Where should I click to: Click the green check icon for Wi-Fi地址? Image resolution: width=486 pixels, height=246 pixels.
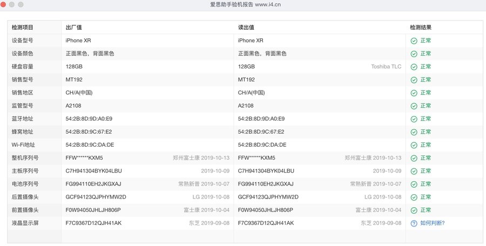(x=414, y=145)
